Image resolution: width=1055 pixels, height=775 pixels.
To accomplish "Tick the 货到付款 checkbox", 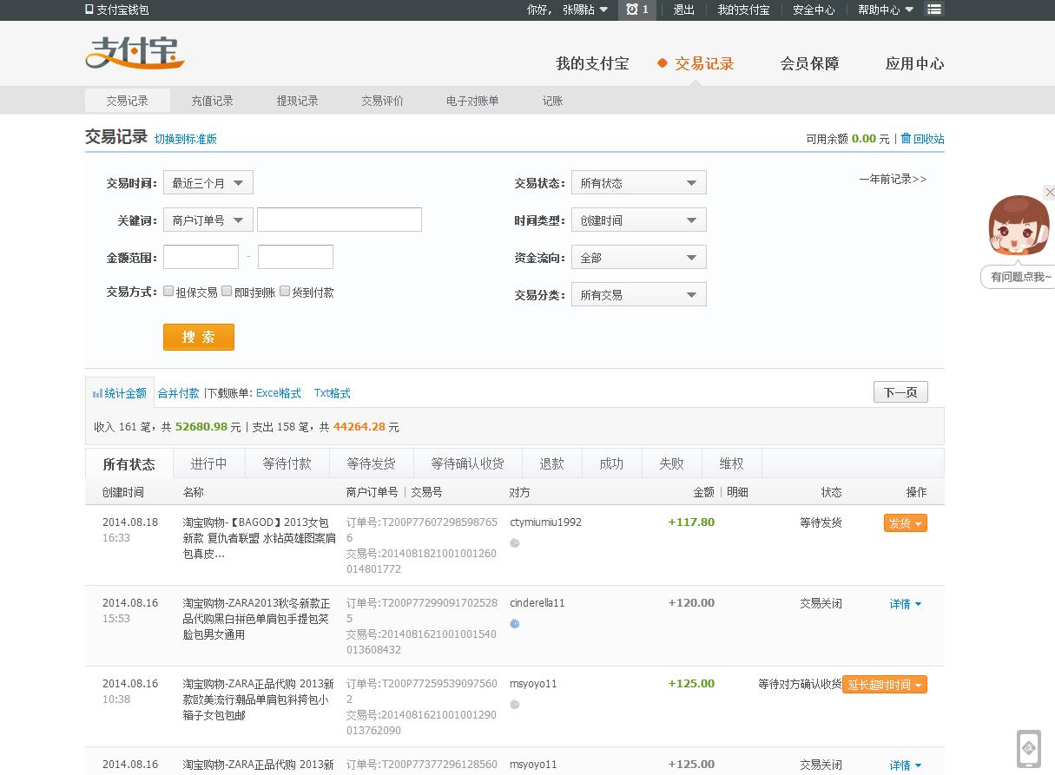I will coord(285,292).
